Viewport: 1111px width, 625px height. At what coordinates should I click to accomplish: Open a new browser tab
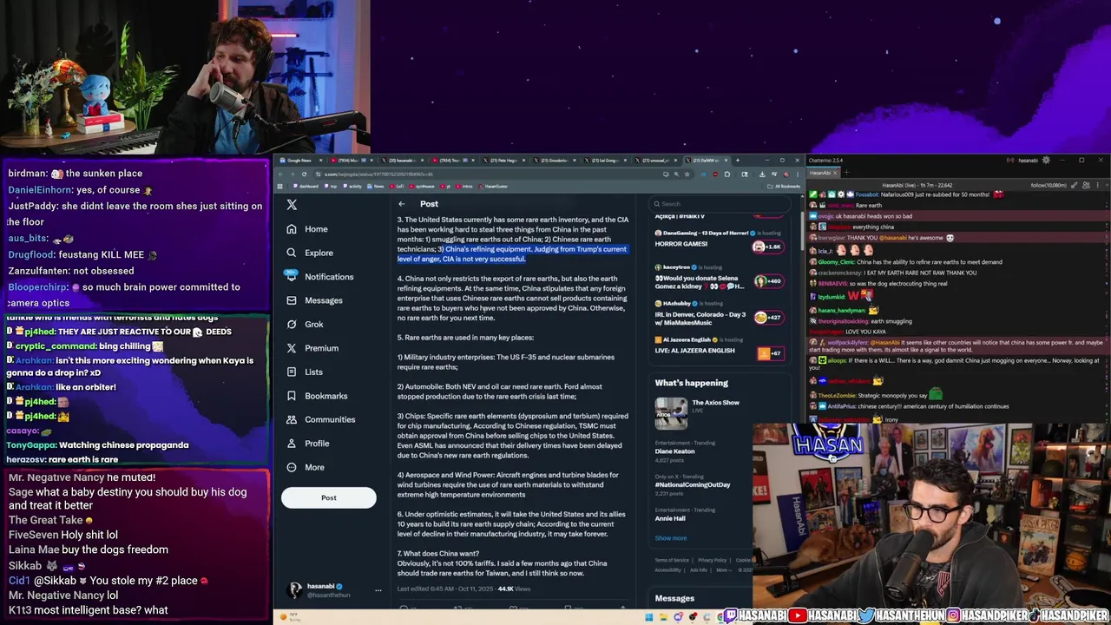click(738, 161)
